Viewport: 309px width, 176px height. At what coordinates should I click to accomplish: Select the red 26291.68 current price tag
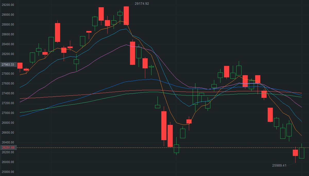coord(8,148)
